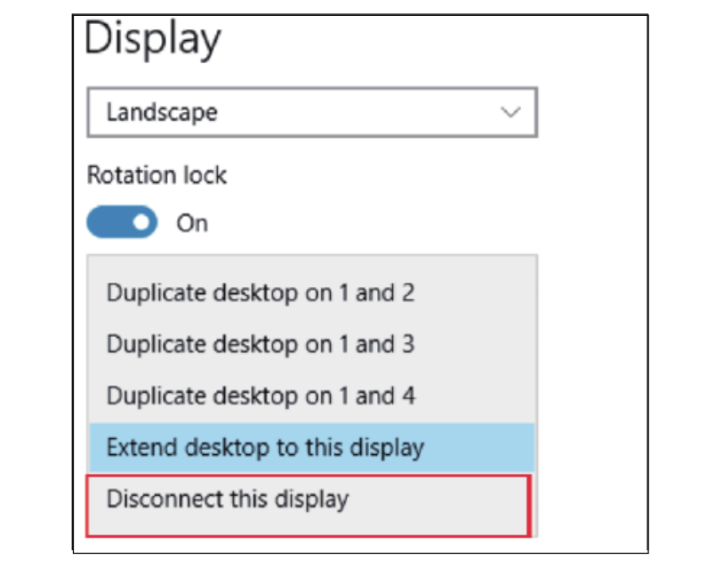723x576 pixels.
Task: Click the chevron arrow on the orientation box
Action: pyautogui.click(x=510, y=113)
